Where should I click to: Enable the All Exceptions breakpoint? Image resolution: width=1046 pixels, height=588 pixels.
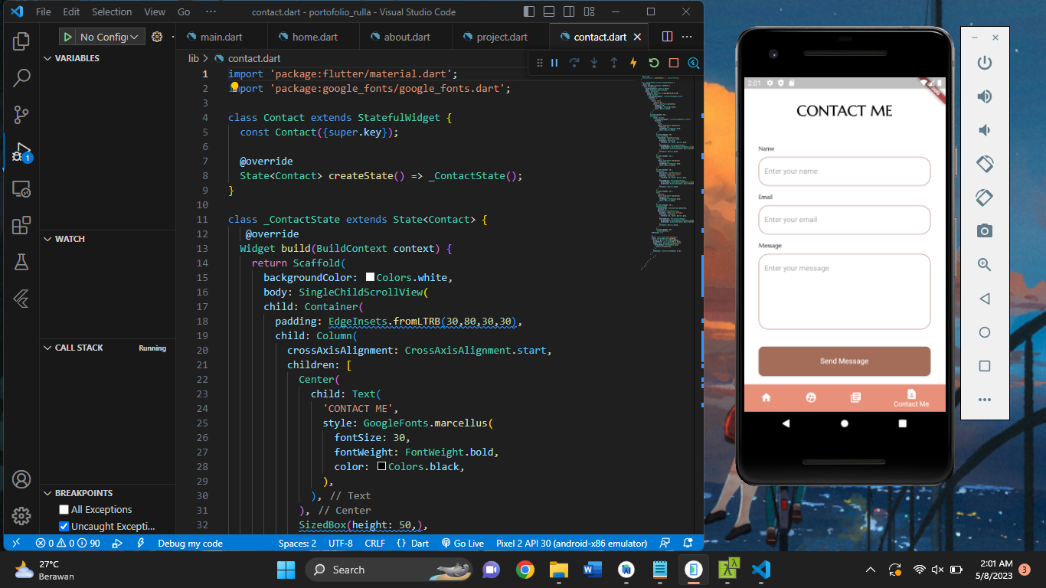(x=63, y=509)
